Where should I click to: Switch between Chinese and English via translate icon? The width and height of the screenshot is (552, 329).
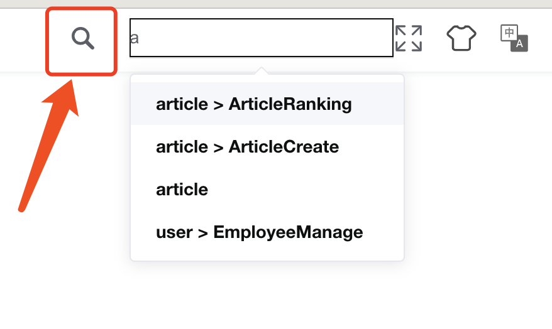(x=514, y=38)
